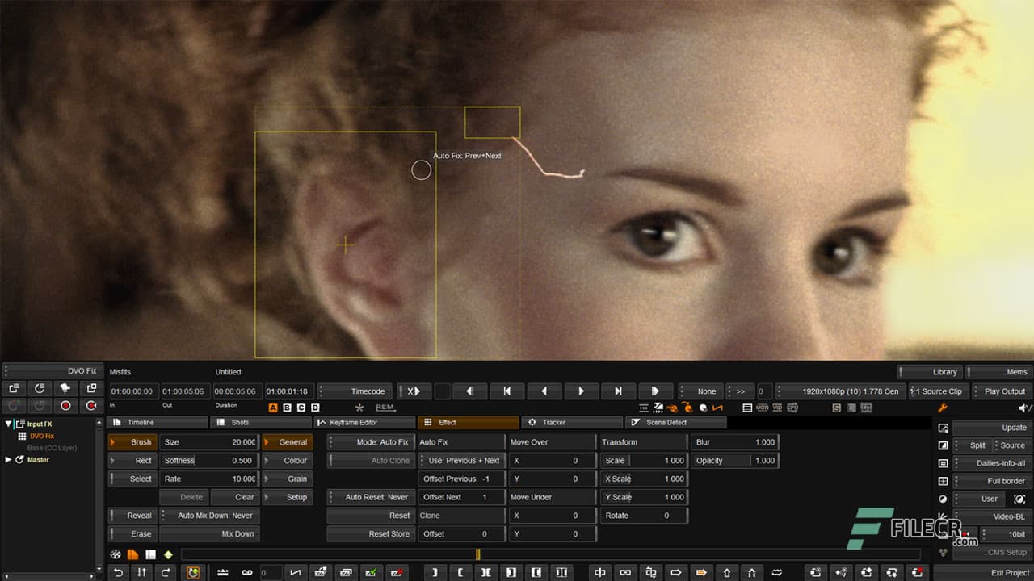
Task: Click the redo arrow icon
Action: click(x=166, y=572)
